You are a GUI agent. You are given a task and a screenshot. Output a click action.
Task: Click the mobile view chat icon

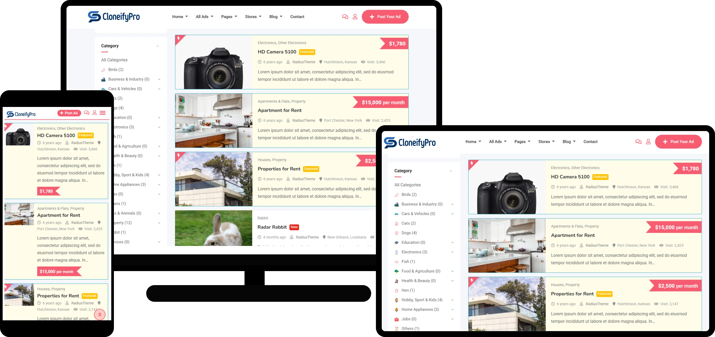[x=87, y=113]
